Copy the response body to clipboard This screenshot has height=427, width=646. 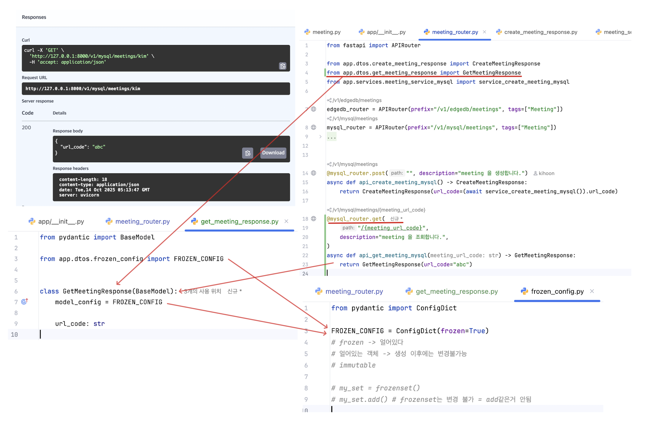click(x=247, y=153)
